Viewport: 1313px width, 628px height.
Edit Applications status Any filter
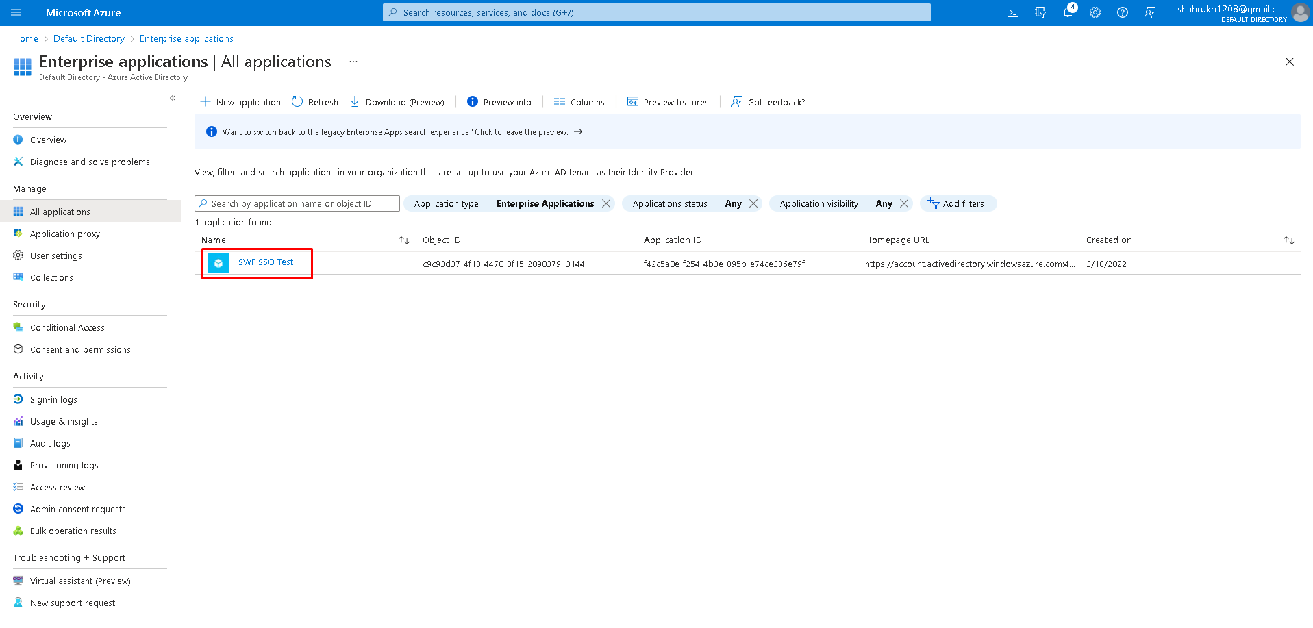tap(687, 203)
